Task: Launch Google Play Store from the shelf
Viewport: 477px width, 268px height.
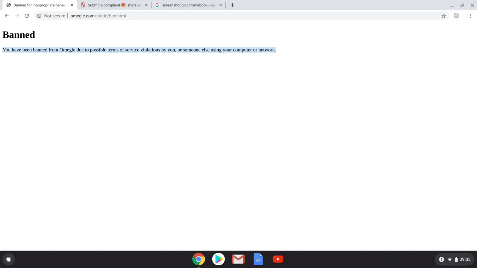Action: [x=218, y=259]
